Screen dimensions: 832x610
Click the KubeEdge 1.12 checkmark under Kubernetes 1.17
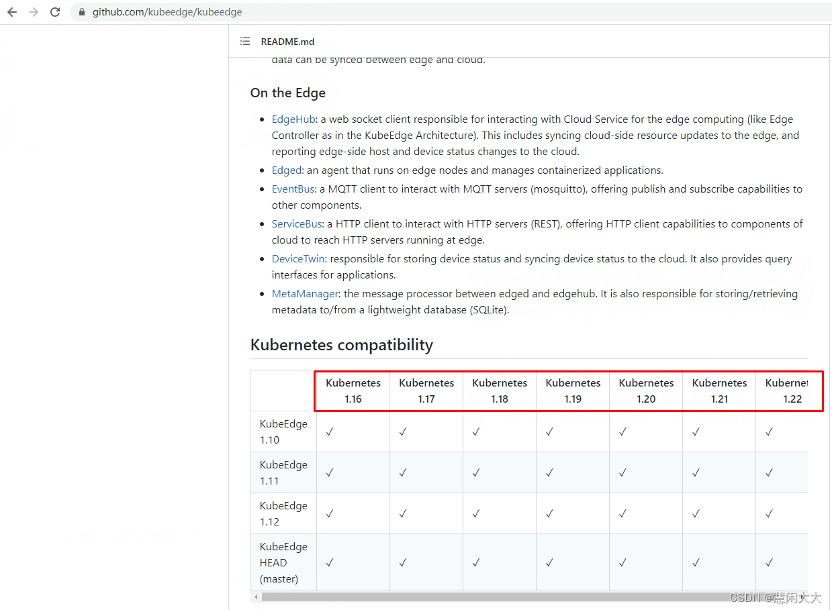(x=403, y=514)
